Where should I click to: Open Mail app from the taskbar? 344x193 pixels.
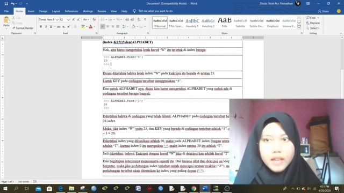pyautogui.click(x=38, y=188)
